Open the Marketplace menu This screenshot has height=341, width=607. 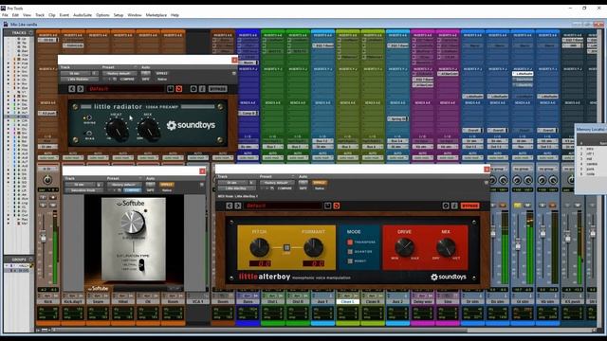pos(156,15)
